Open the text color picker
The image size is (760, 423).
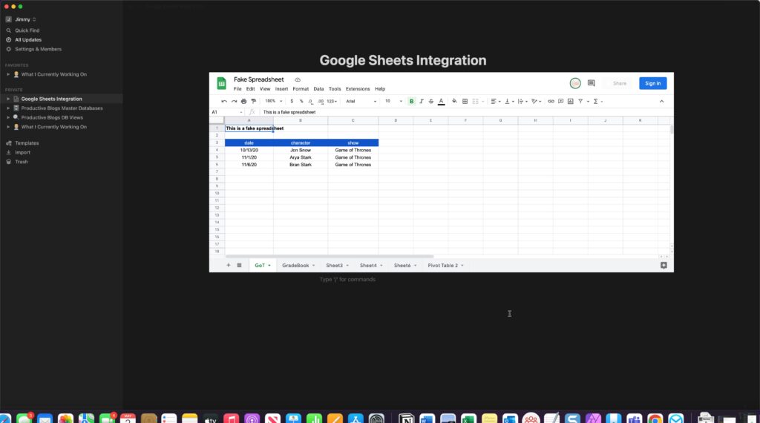coord(441,101)
